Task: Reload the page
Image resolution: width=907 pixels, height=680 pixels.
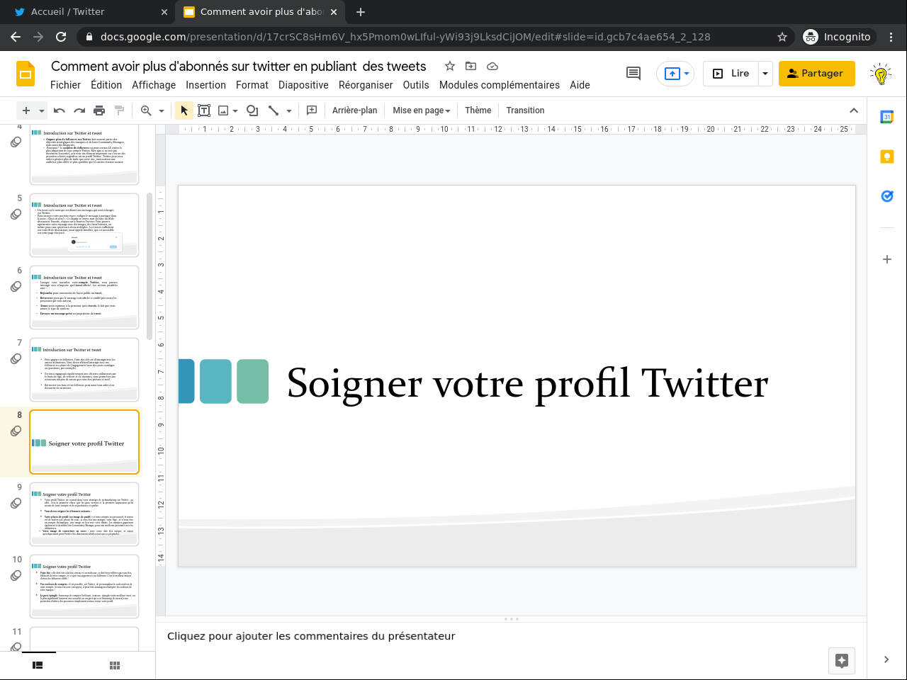Action: [x=61, y=37]
